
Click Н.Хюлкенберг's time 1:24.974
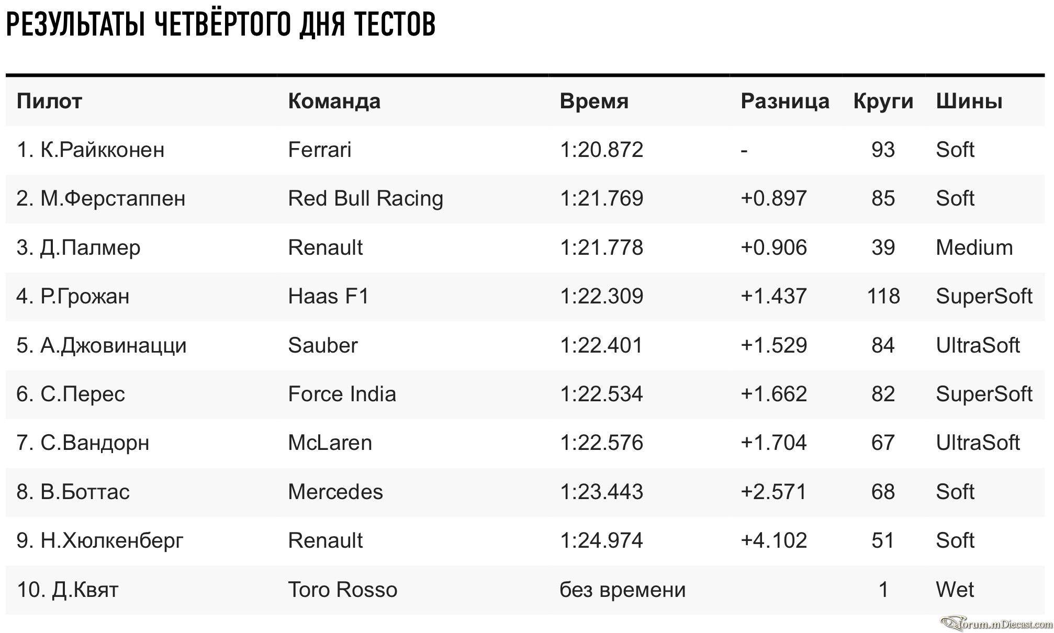(x=601, y=540)
